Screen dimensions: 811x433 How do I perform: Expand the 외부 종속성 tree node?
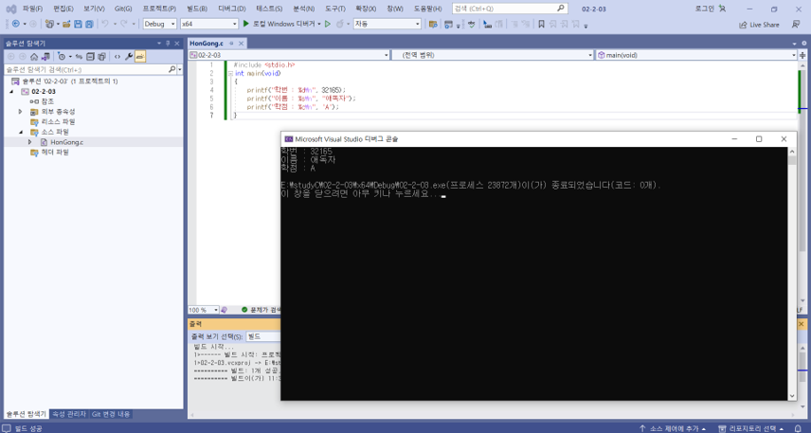pos(20,111)
